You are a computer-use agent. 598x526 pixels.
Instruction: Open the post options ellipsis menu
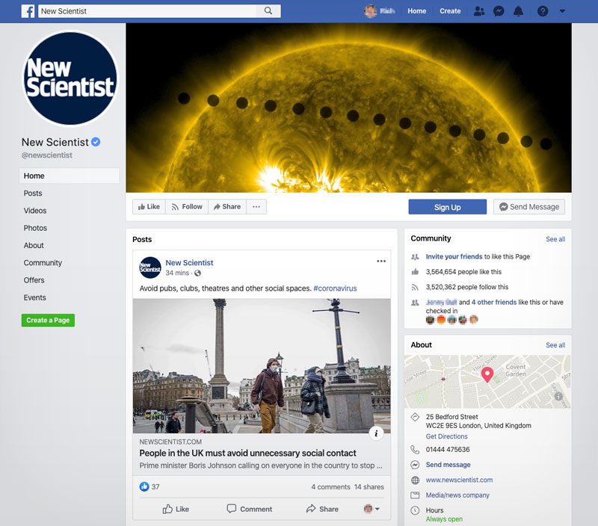381,261
